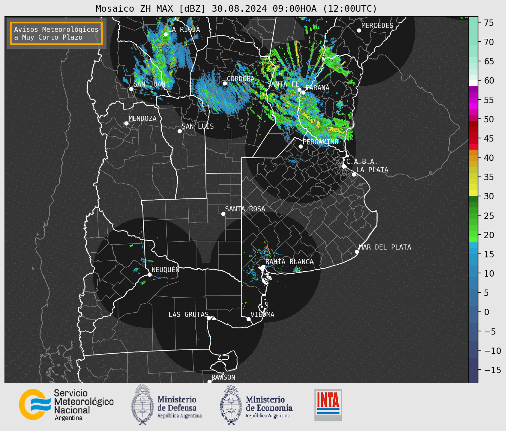
Task: Click the Bahía Blanca city marker dot
Action: click(x=263, y=267)
